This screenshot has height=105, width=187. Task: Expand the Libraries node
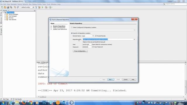(5, 18)
